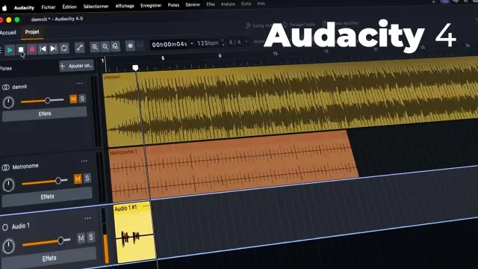
Task: Click the fit-zoom magnifier icon
Action: click(x=115, y=46)
